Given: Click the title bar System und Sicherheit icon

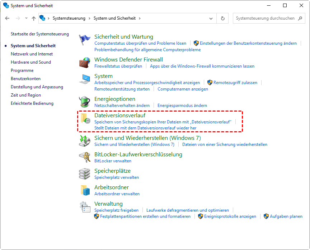Looking at the screenshot, I should click(6, 5).
